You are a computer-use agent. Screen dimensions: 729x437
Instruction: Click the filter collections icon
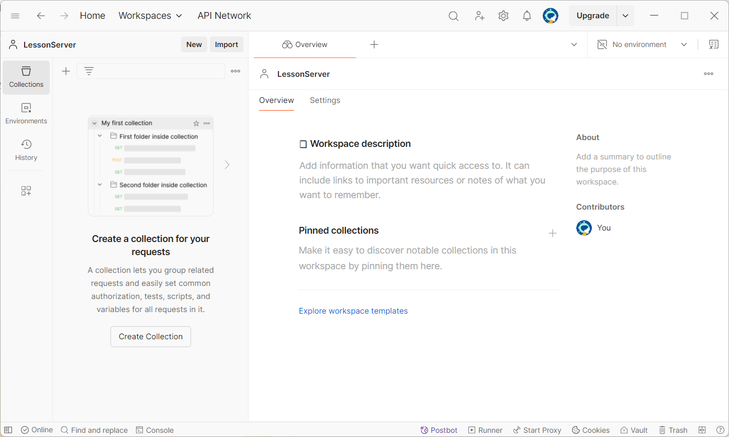[x=89, y=71]
